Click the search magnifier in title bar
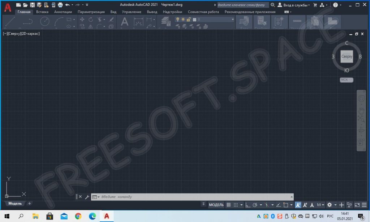 coord(272,5)
